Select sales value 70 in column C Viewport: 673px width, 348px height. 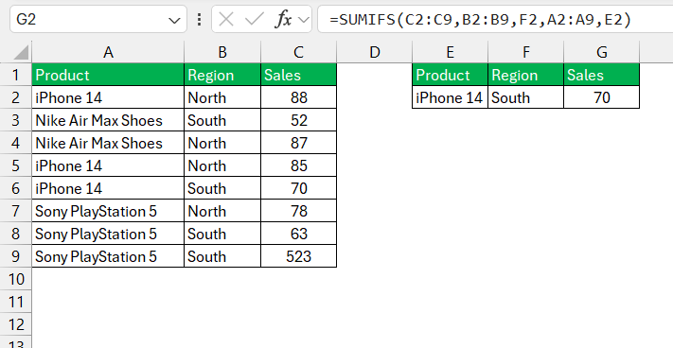pos(299,188)
